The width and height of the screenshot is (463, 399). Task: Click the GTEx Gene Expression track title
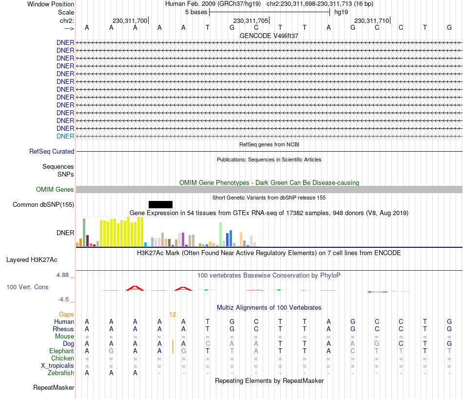click(x=269, y=213)
